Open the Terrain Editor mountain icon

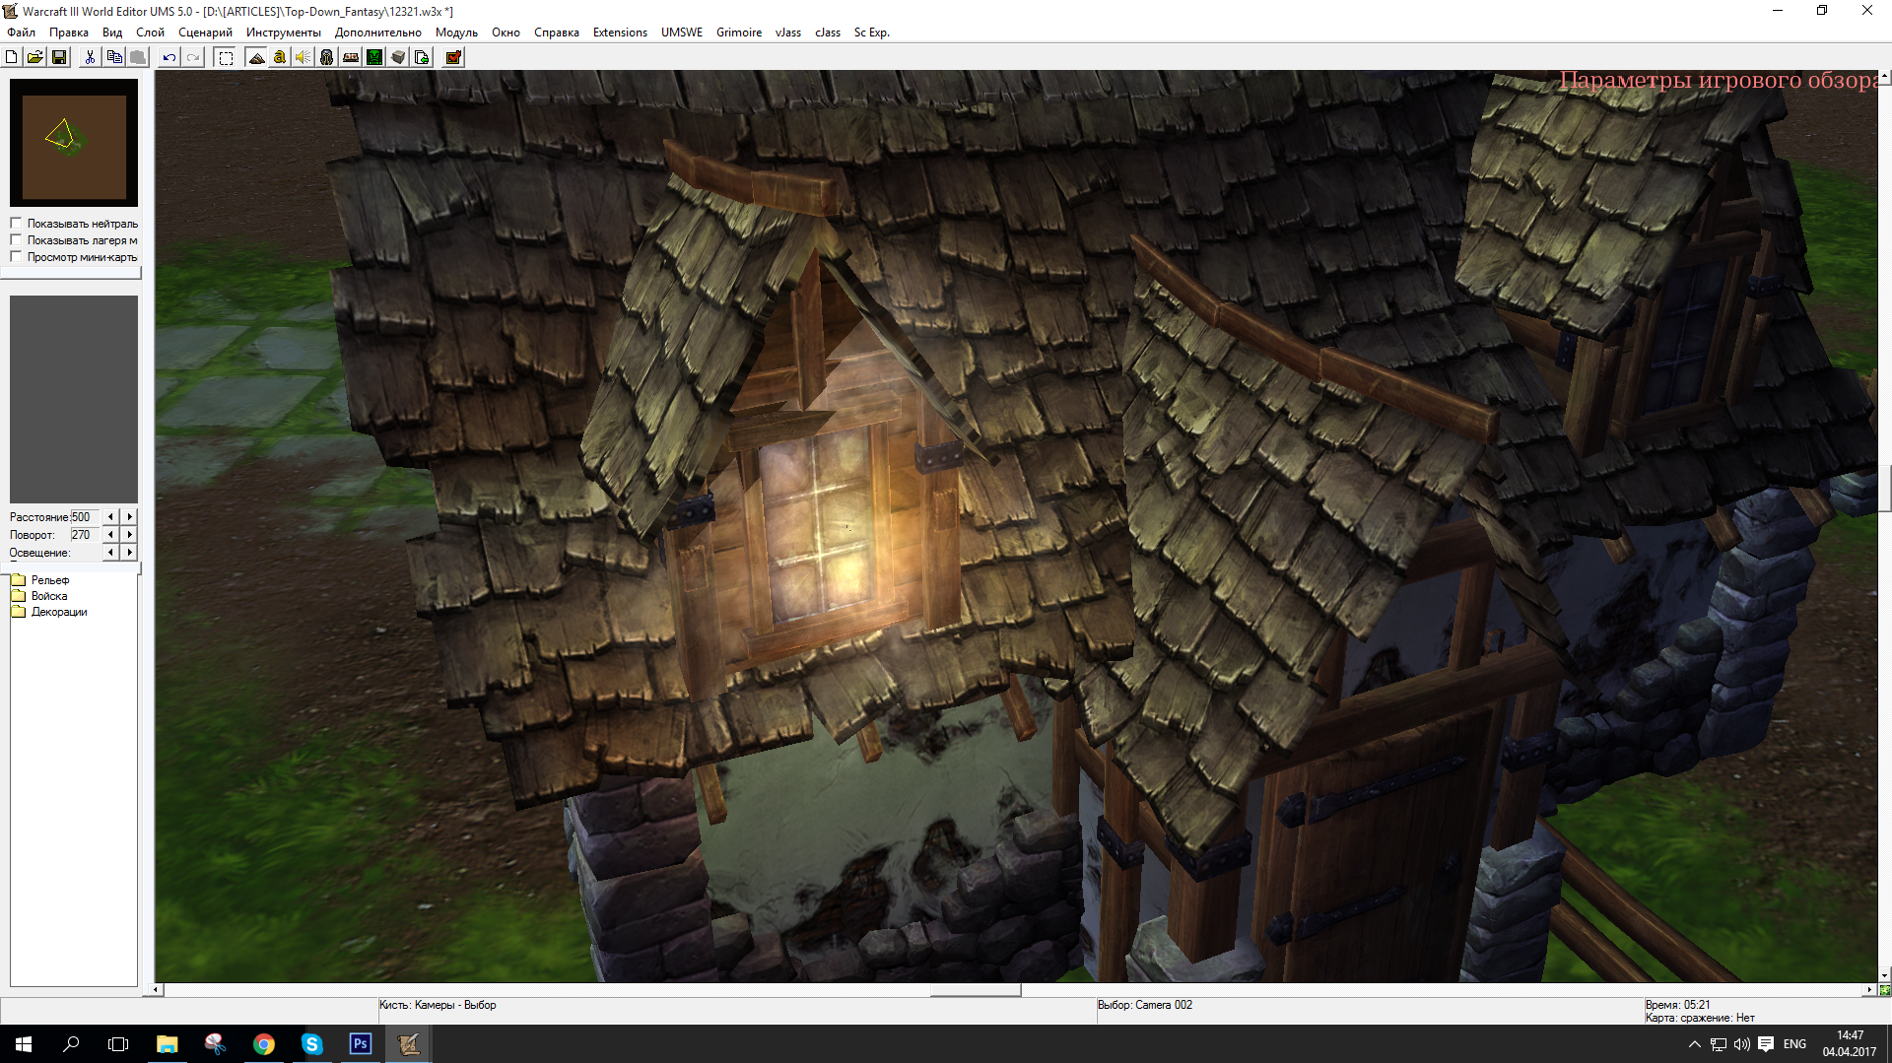pos(256,57)
